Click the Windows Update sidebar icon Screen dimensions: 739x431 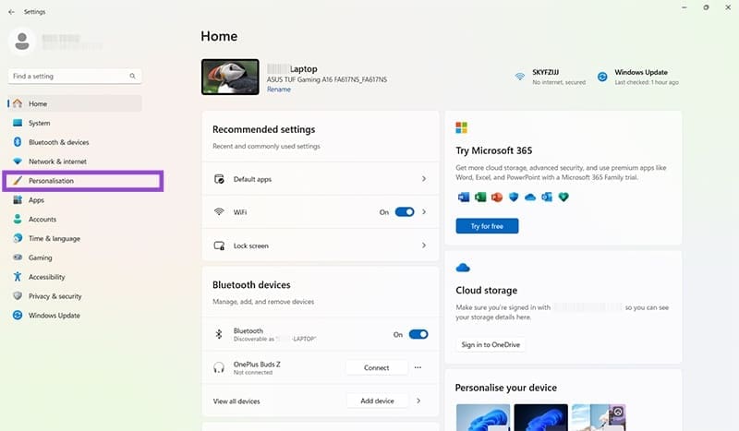pos(18,315)
